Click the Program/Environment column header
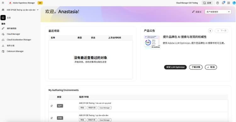236x122 pixels. point(84,97)
